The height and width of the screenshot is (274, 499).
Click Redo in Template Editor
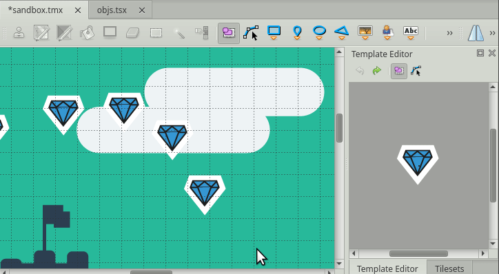click(x=377, y=71)
